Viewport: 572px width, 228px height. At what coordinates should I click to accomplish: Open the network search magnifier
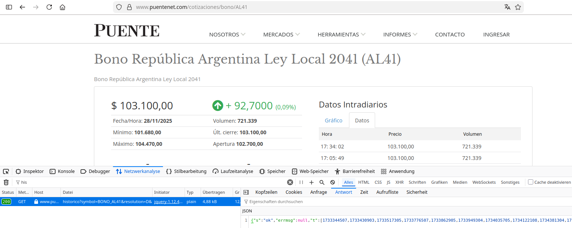[x=322, y=182]
